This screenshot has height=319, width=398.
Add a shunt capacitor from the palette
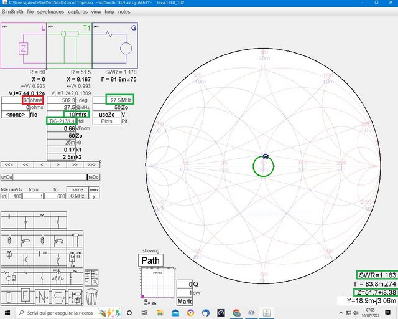point(25,221)
